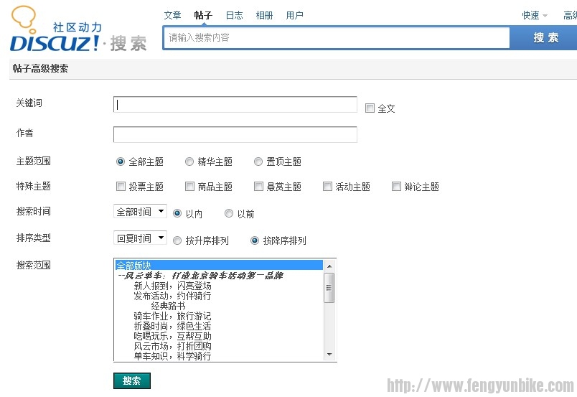Switch to the 日志 search tab
This screenshot has height=397, width=577.
234,16
